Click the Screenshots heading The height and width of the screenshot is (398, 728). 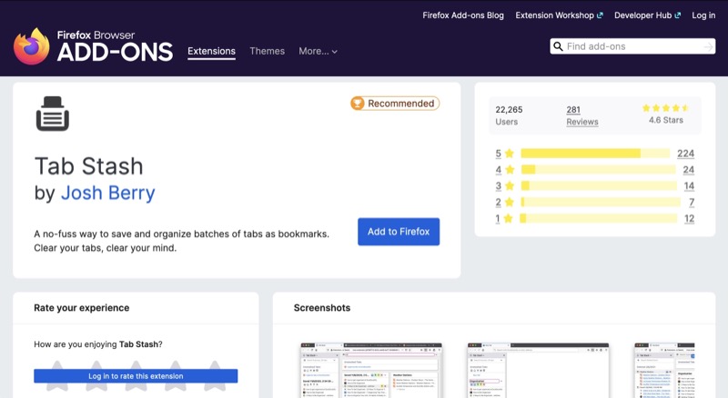[x=322, y=308]
